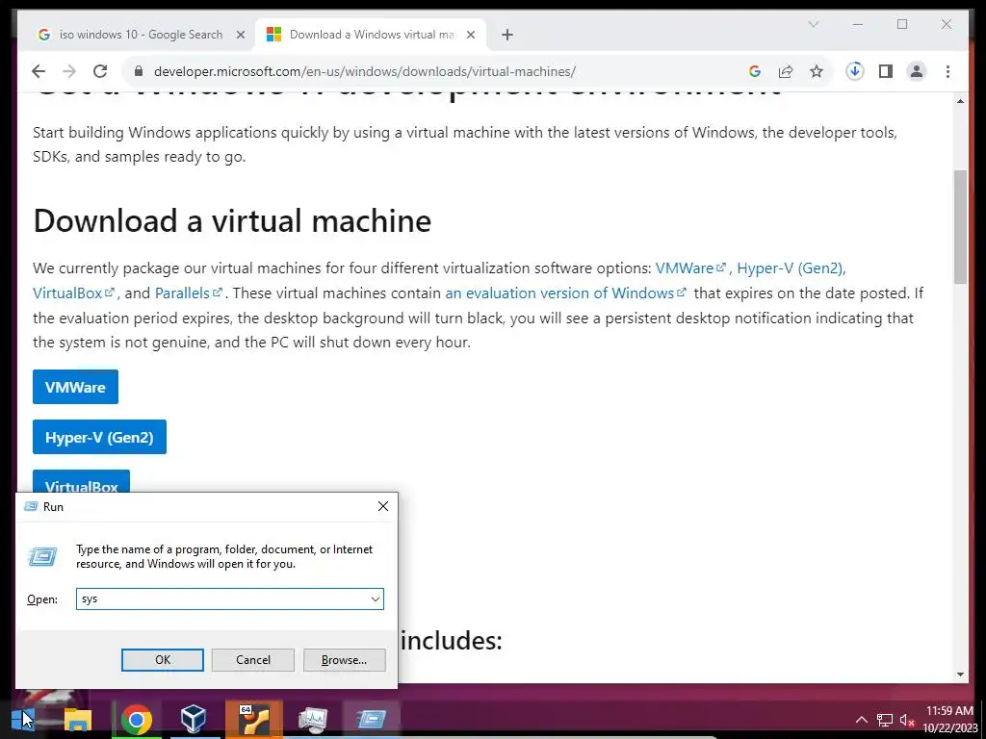
Task: Open the taskbar clock and date
Action: (x=949, y=720)
